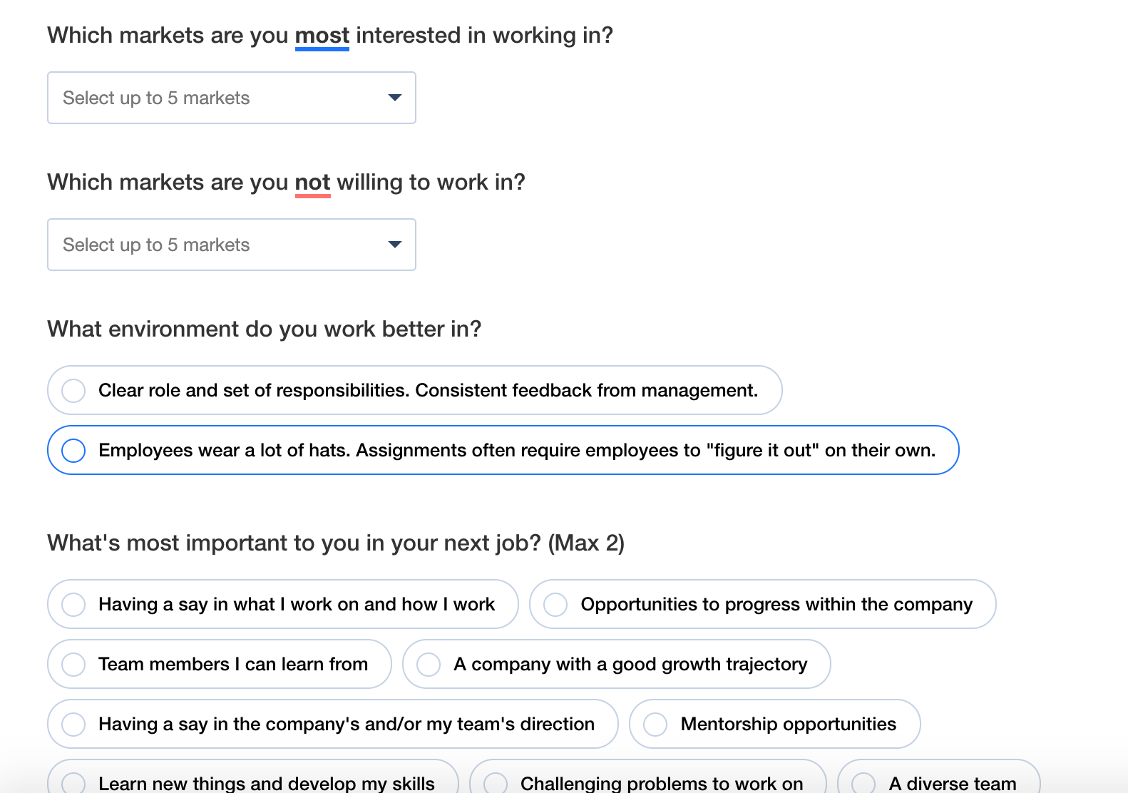
Task: Click the clear role and responsibilities pill text
Action: click(x=428, y=390)
